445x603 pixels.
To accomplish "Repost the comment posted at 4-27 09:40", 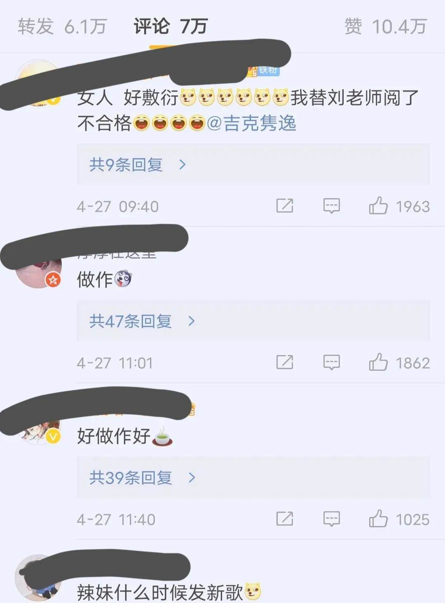I will (x=285, y=206).
